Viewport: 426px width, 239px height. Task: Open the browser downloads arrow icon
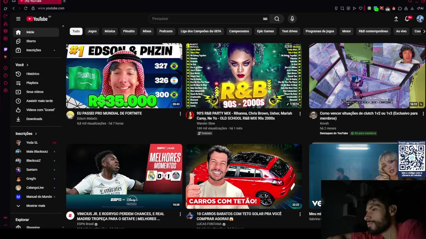click(x=412, y=8)
